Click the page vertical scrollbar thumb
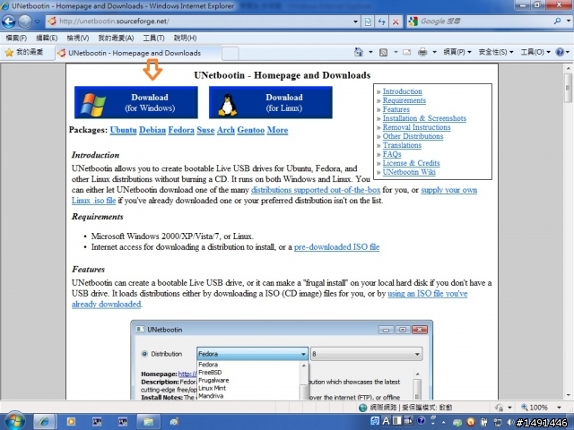The width and height of the screenshot is (574, 430). pos(568,88)
